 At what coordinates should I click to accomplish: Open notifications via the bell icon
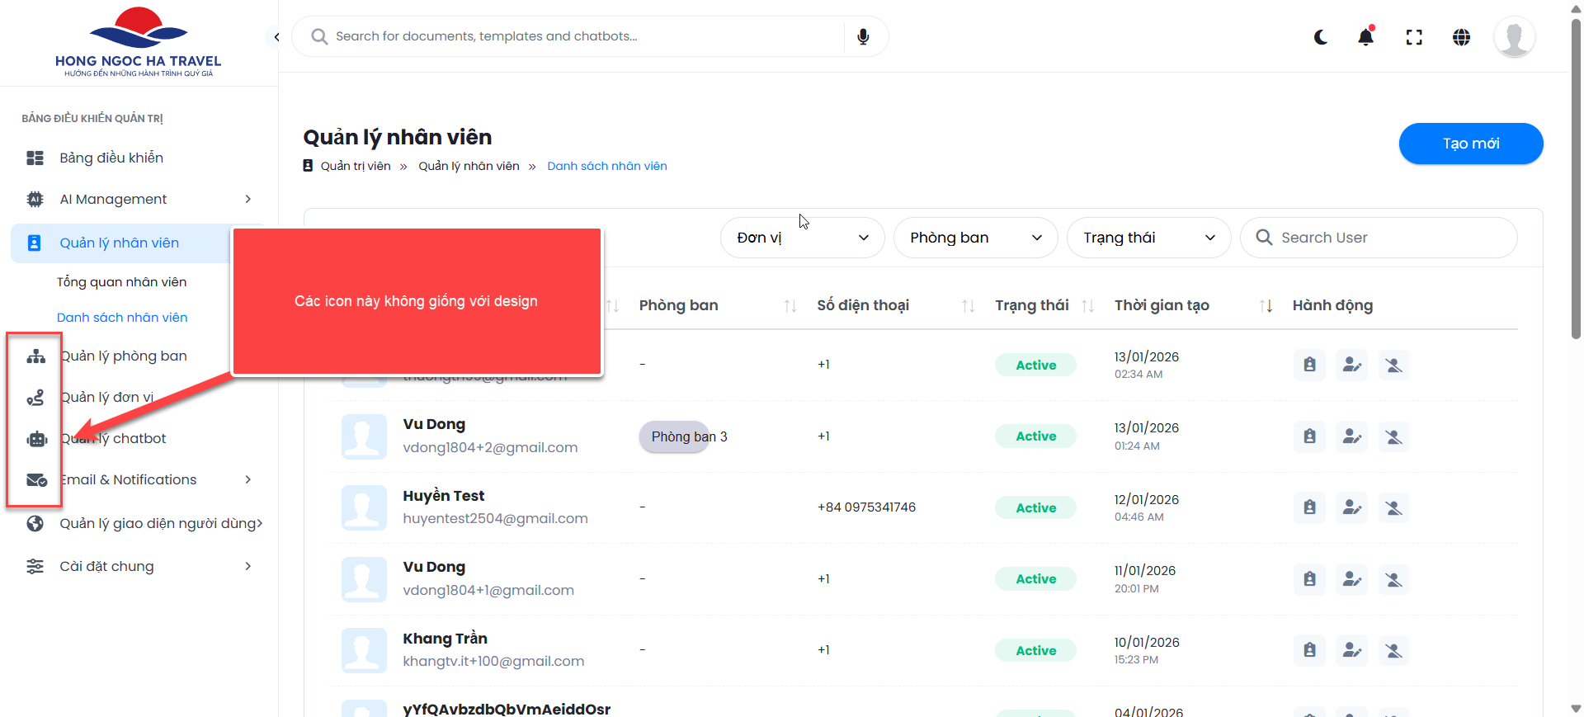click(x=1366, y=37)
